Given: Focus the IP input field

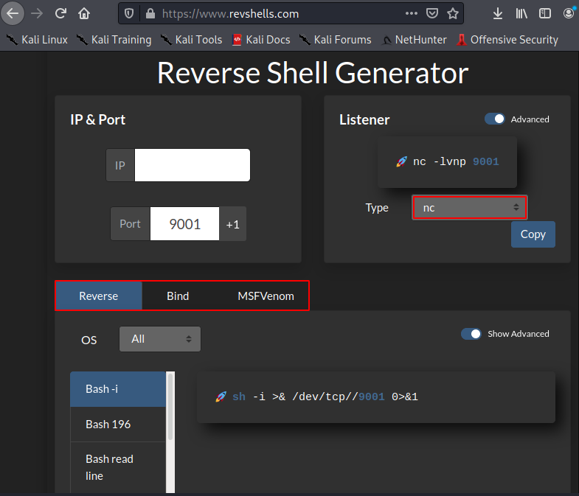Looking at the screenshot, I should click(193, 165).
